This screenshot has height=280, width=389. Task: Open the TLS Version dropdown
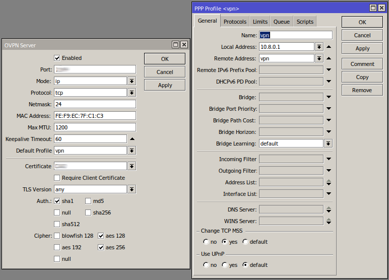click(132, 189)
